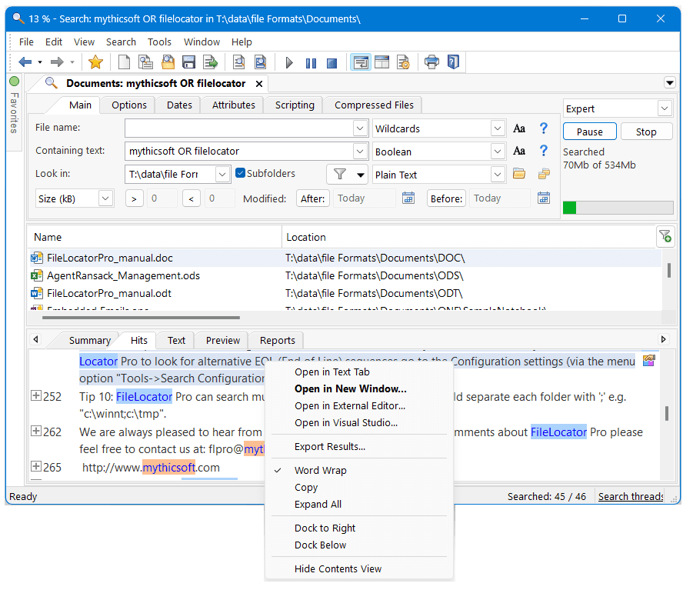Stop search using toolbar stop square icon
Viewport: 693px width, 590px height.
332,63
